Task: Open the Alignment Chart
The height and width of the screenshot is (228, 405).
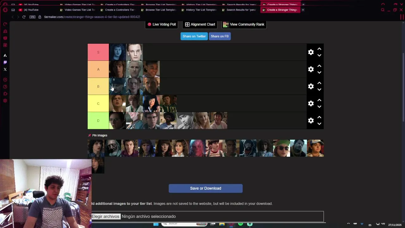Action: point(200,24)
